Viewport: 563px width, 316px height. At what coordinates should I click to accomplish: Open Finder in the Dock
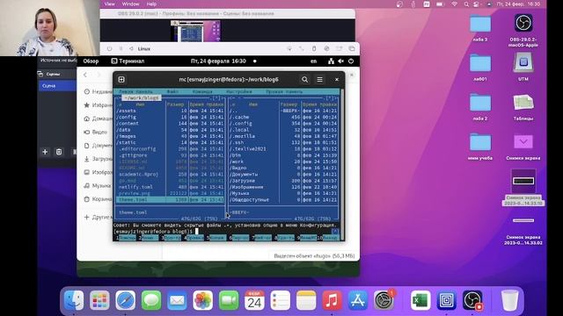(74, 300)
